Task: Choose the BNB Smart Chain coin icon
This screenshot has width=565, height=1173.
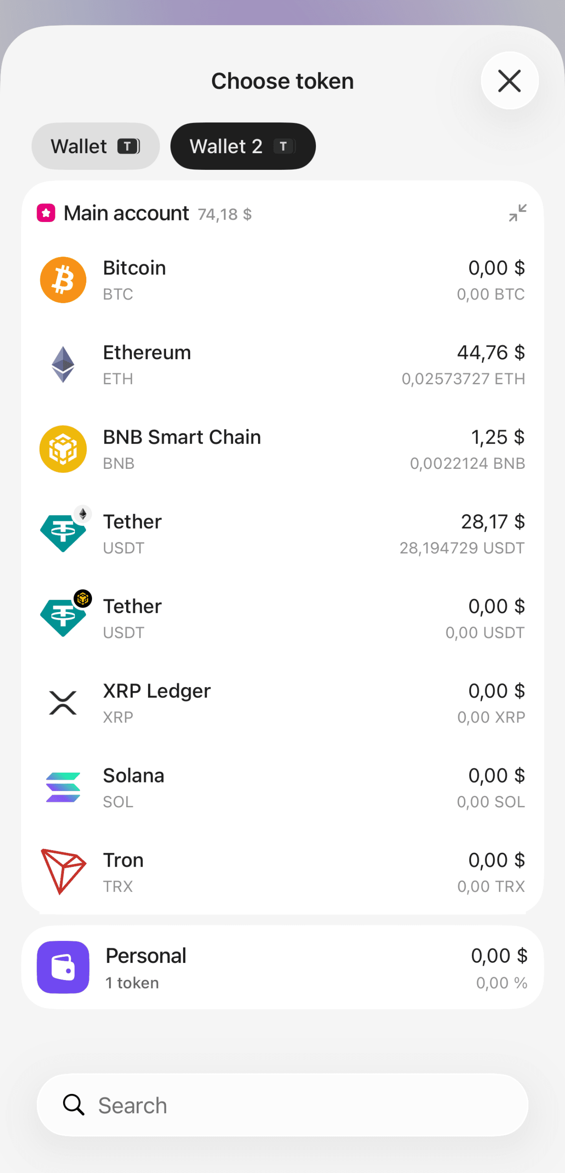Action: click(x=63, y=449)
